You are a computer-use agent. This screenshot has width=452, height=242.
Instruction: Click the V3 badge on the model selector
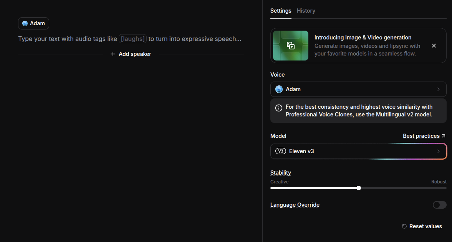click(x=281, y=151)
